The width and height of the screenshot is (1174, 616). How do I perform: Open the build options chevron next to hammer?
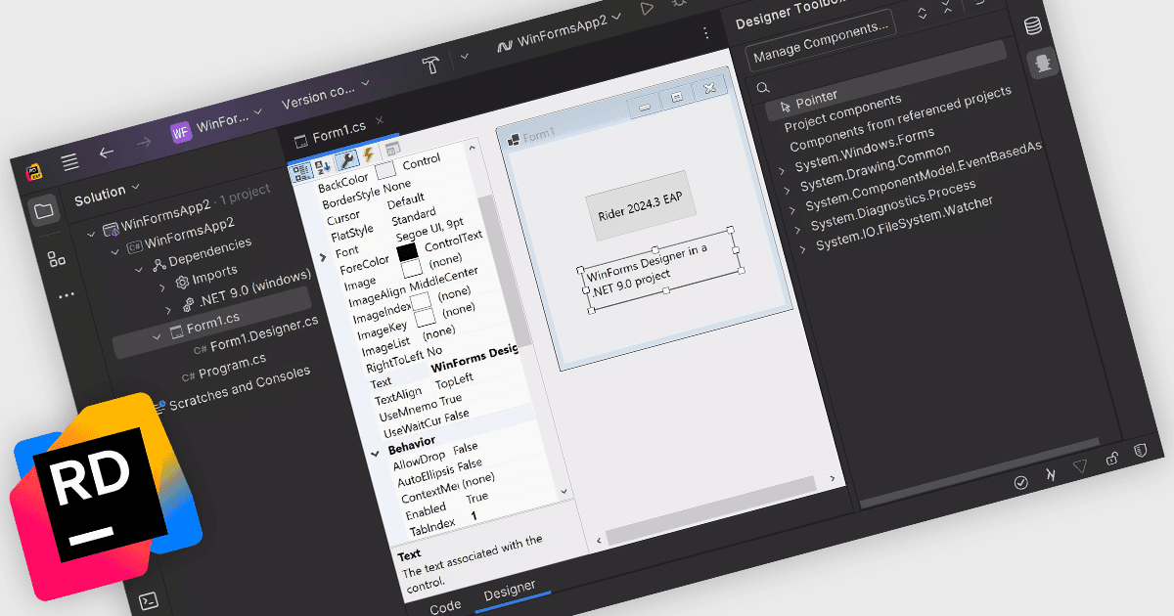pyautogui.click(x=465, y=57)
